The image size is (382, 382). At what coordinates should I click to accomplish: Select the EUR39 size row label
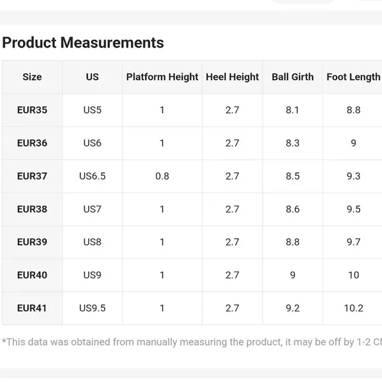[32, 242]
